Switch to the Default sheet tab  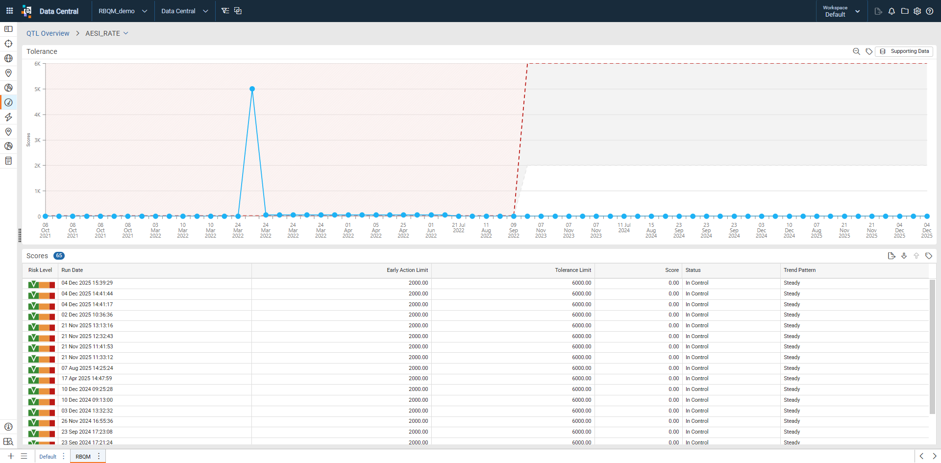coord(48,457)
